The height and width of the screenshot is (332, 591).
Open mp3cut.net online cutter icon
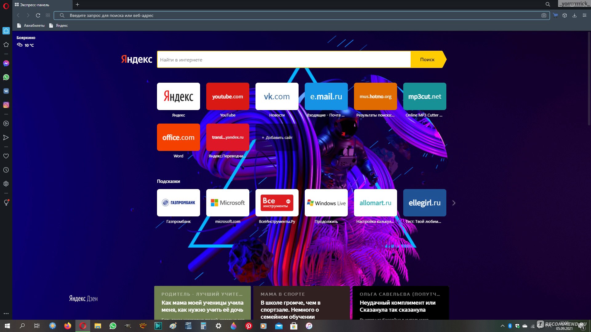tap(424, 96)
